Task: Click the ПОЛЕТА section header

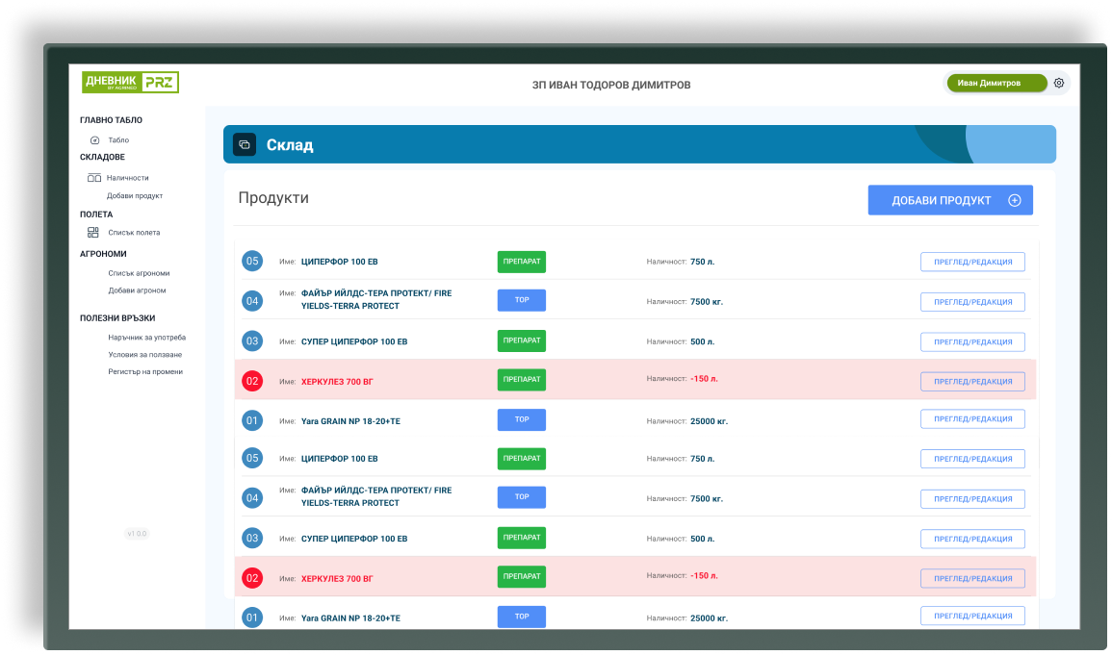Action: (96, 214)
